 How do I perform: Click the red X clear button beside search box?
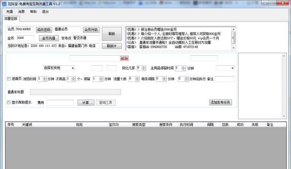(124, 58)
